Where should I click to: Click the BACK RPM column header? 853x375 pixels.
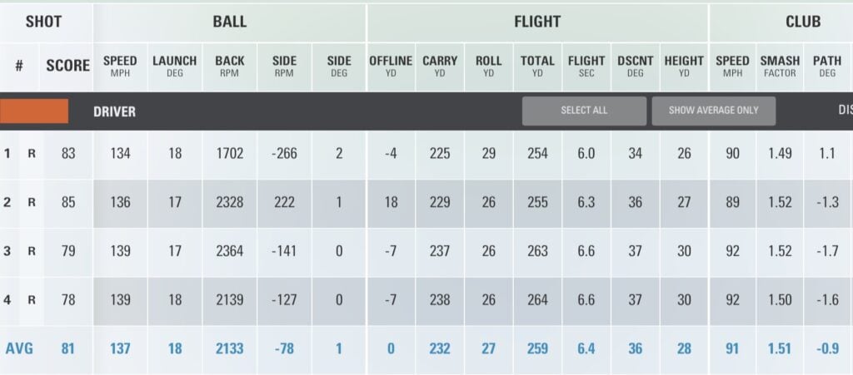point(229,66)
